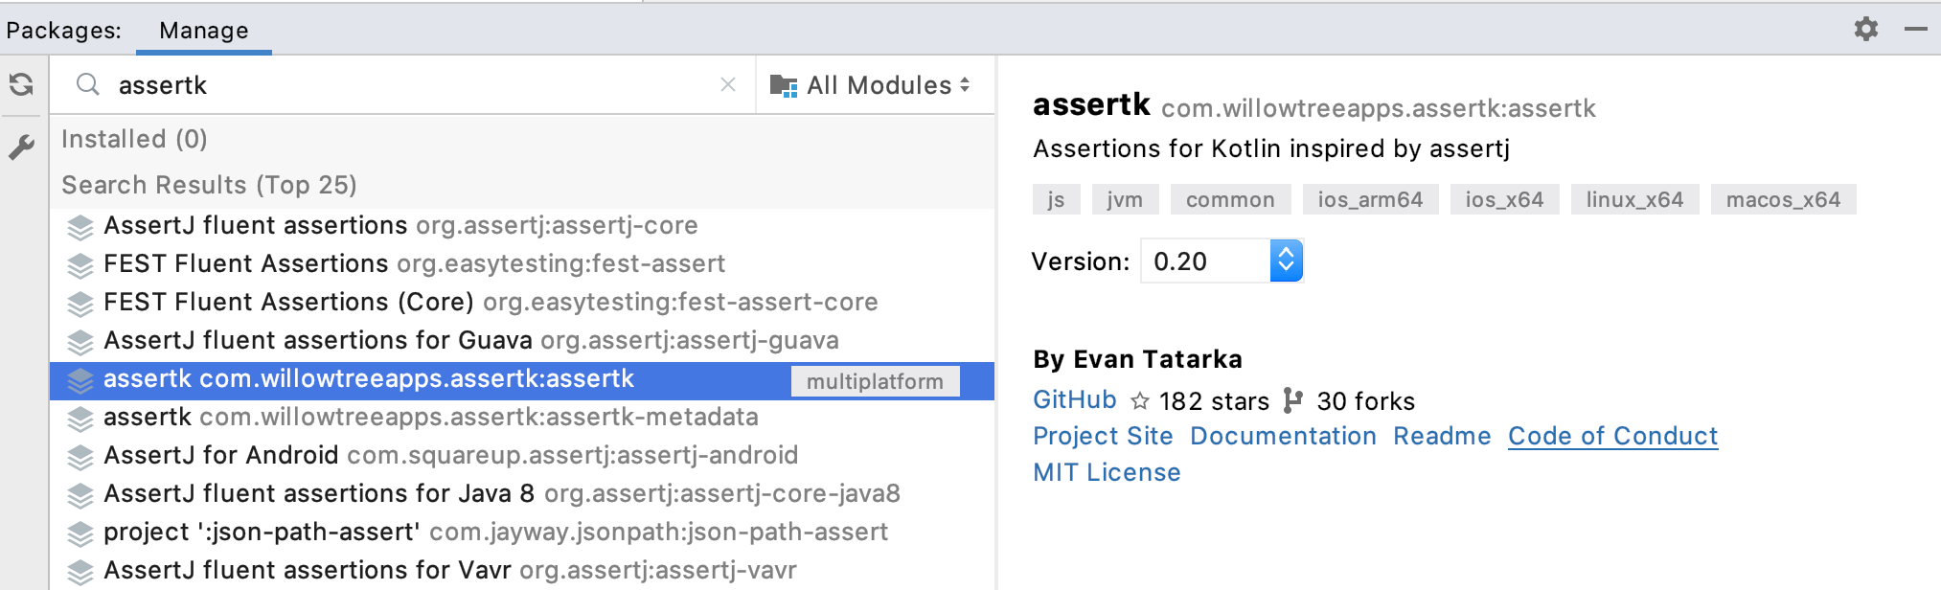Open the MIT License link
This screenshot has height=590, width=1941.
click(x=1107, y=473)
